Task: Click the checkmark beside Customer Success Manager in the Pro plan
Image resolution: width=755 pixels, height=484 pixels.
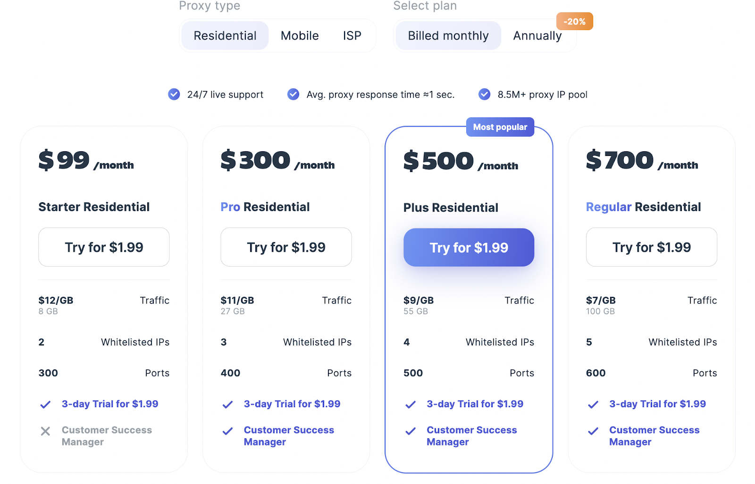Action: coord(227,431)
